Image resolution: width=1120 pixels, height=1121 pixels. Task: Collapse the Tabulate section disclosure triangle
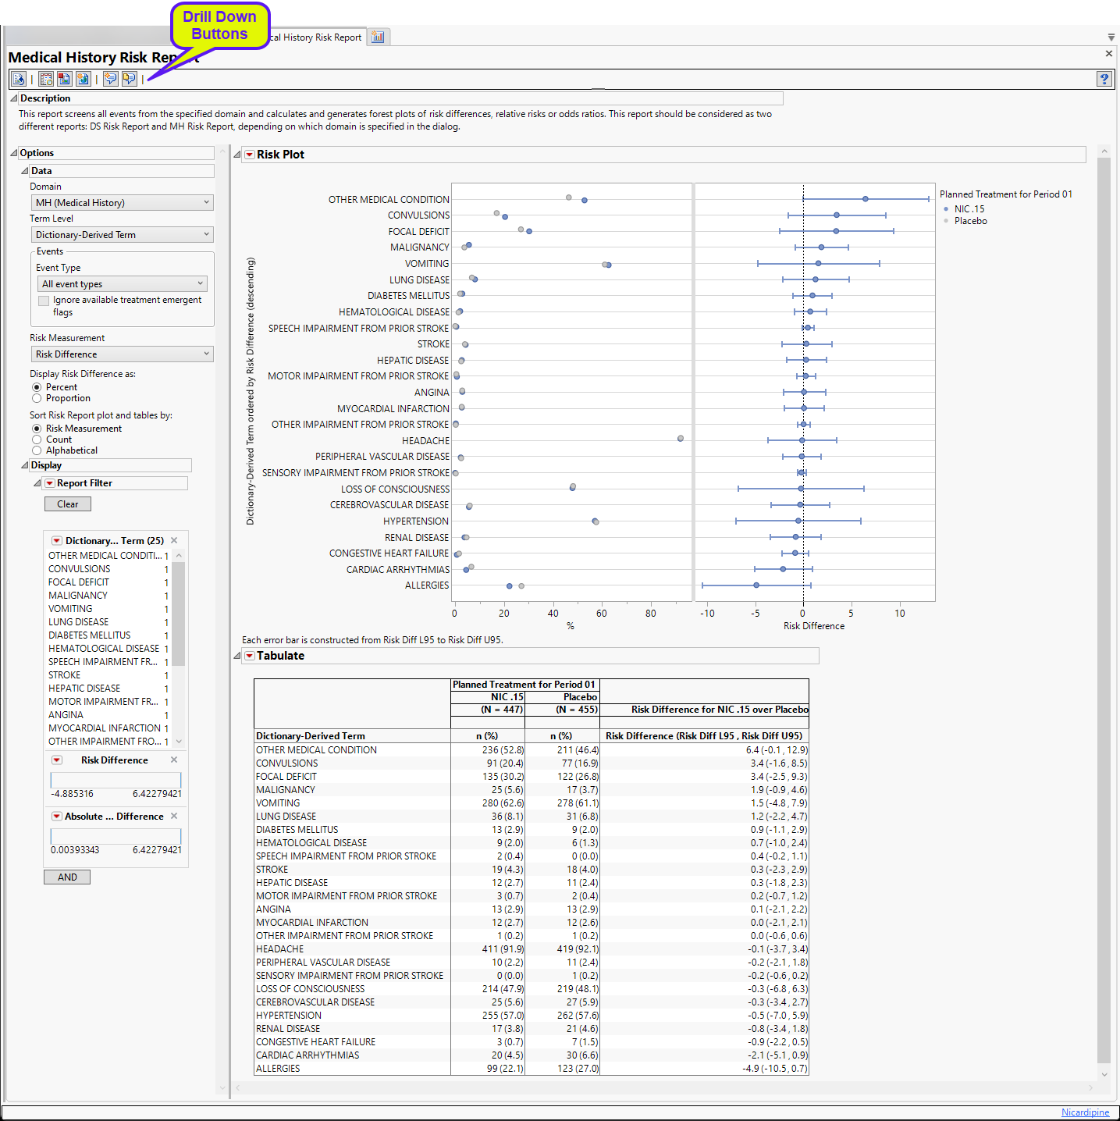point(237,656)
